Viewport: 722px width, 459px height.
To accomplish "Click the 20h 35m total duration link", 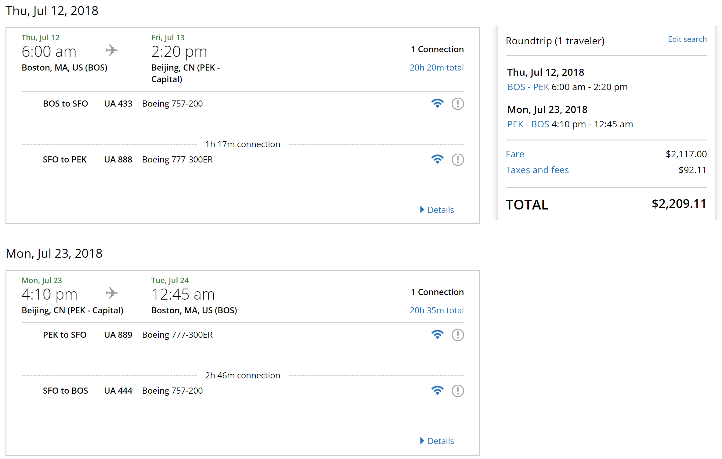I will pos(436,310).
